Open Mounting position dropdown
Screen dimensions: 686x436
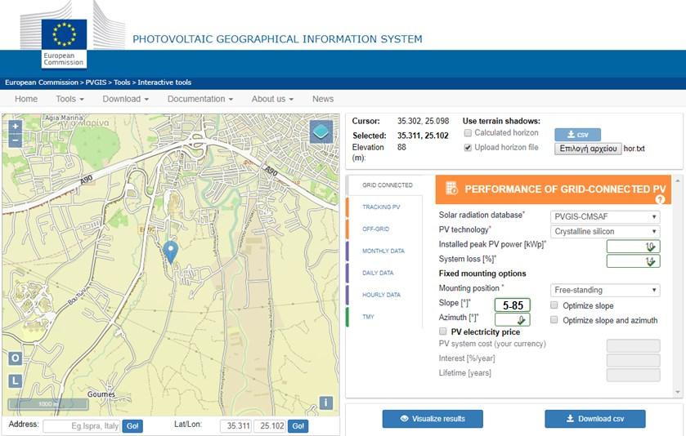click(605, 290)
